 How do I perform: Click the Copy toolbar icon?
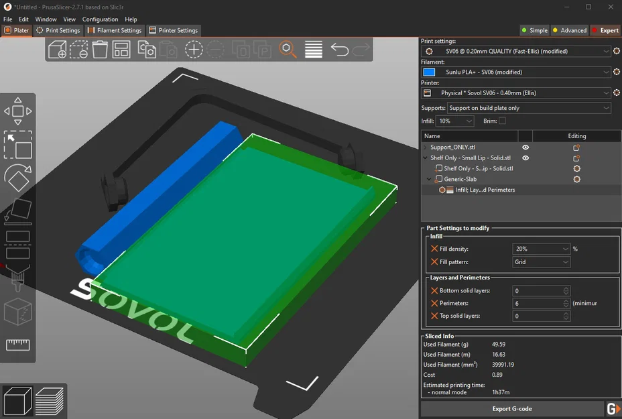point(147,50)
